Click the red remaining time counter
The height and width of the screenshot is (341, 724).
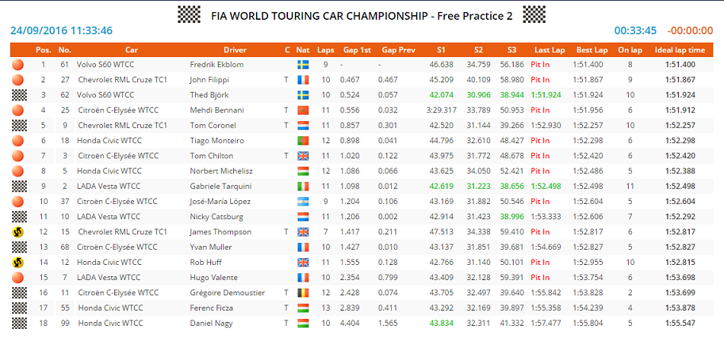[x=689, y=31]
